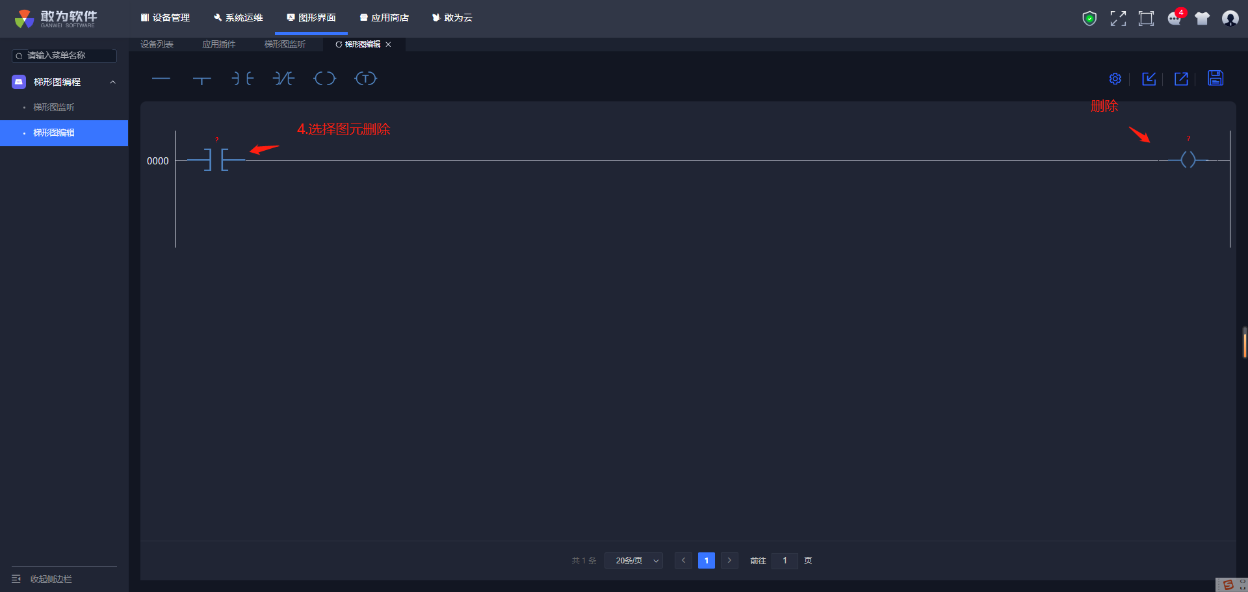Open 梯形图监听 in sidebar
The image size is (1248, 592).
[54, 107]
